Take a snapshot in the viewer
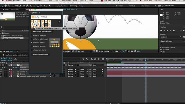This screenshot has height=104, width=185. pyautogui.click(x=73, y=51)
